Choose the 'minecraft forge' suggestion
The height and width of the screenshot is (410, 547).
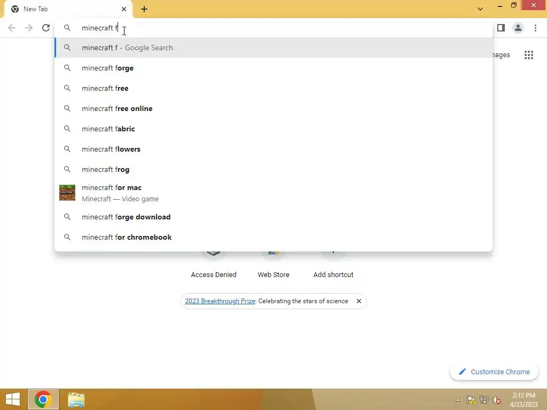[273, 68]
